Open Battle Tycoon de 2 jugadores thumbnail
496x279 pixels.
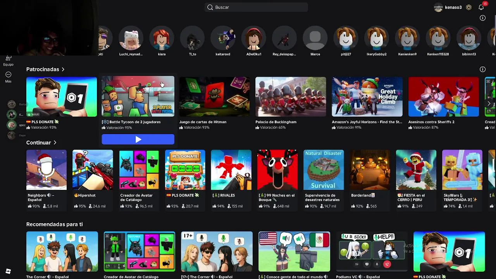138,97
